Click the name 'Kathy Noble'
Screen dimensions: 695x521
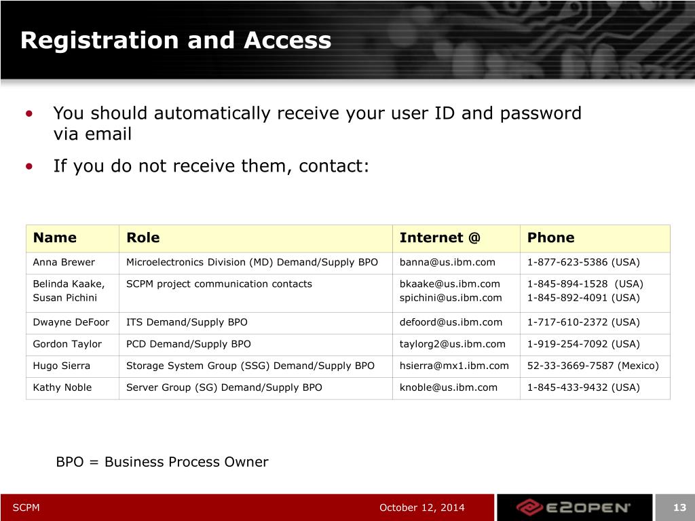tap(62, 387)
